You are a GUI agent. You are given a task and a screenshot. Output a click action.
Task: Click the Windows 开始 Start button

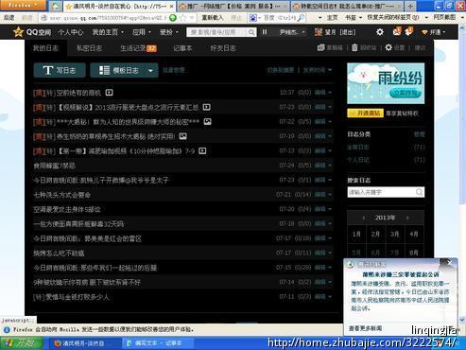tap(21, 343)
